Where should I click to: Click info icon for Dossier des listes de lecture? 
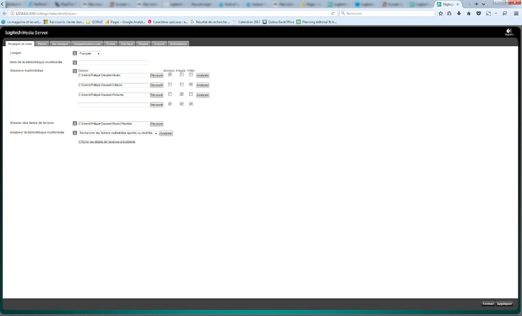(x=75, y=123)
